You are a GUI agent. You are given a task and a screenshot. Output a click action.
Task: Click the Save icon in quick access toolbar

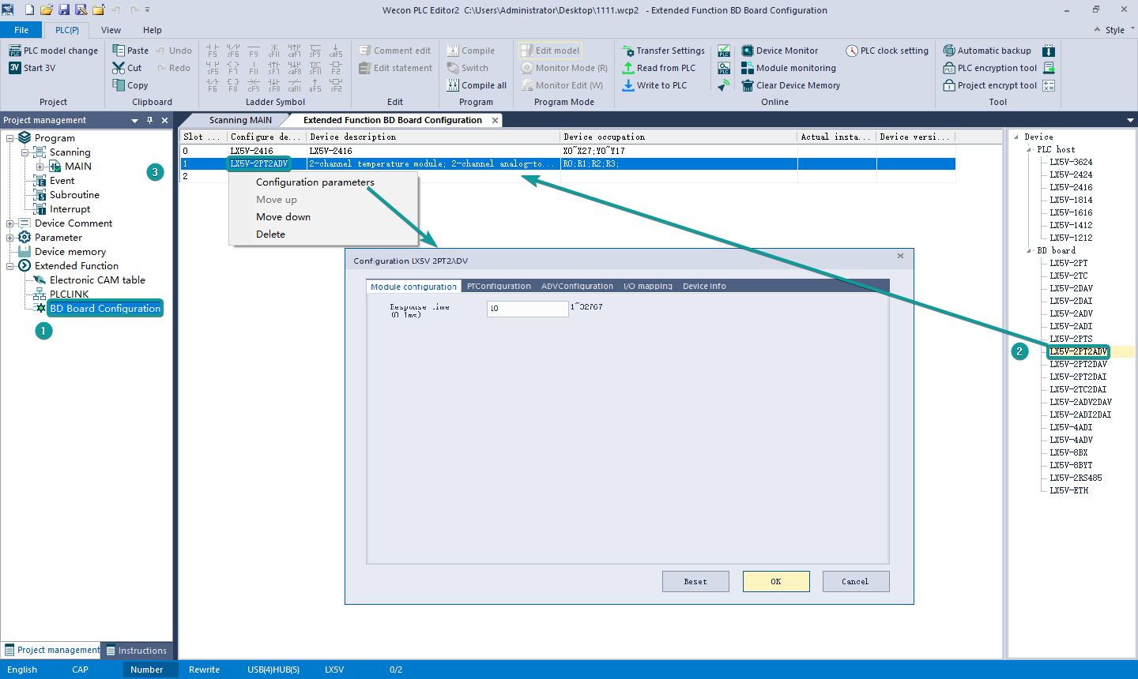pyautogui.click(x=64, y=9)
